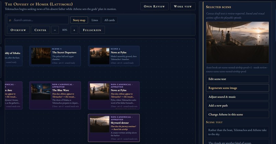Click Edit scene text
Viewport: 276px width, 144px height.
(237, 79)
